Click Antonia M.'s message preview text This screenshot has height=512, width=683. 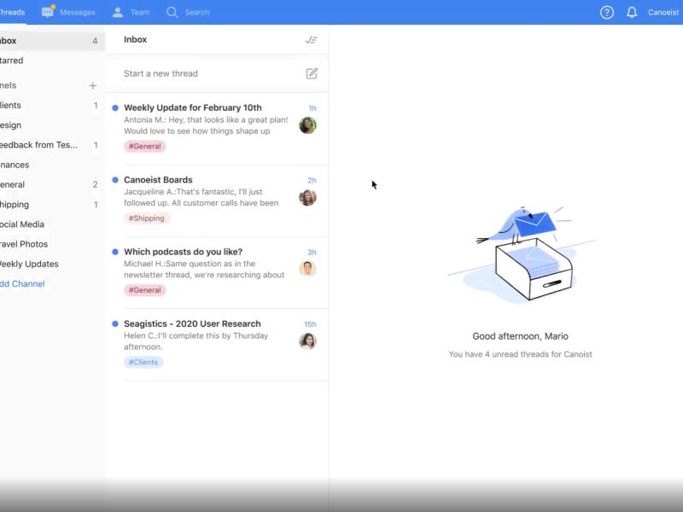tap(206, 125)
